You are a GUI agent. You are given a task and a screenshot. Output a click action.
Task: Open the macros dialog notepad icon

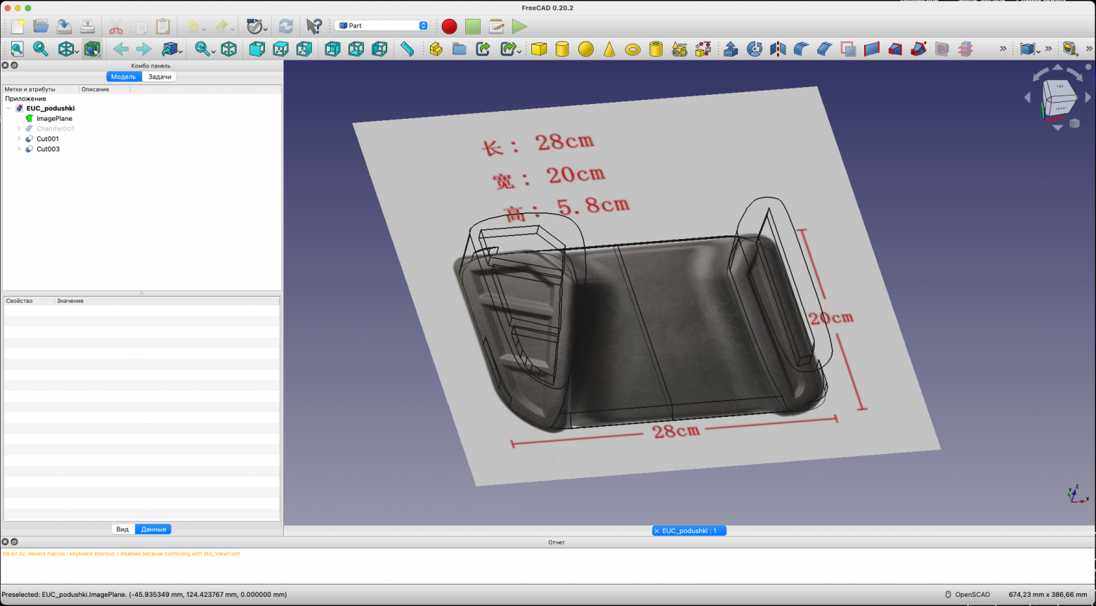pyautogui.click(x=496, y=27)
